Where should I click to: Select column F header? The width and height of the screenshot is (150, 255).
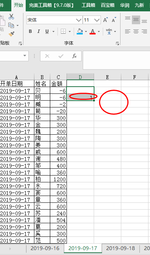coord(135,77)
